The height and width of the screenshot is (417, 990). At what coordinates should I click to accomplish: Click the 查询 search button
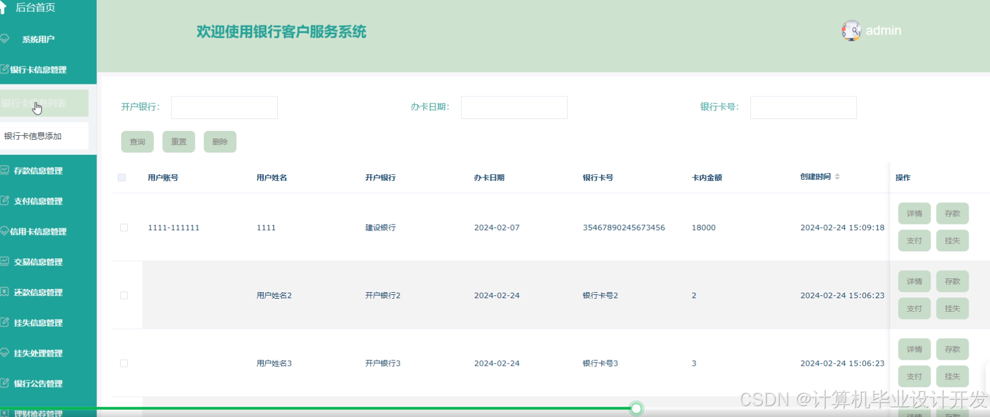point(138,142)
